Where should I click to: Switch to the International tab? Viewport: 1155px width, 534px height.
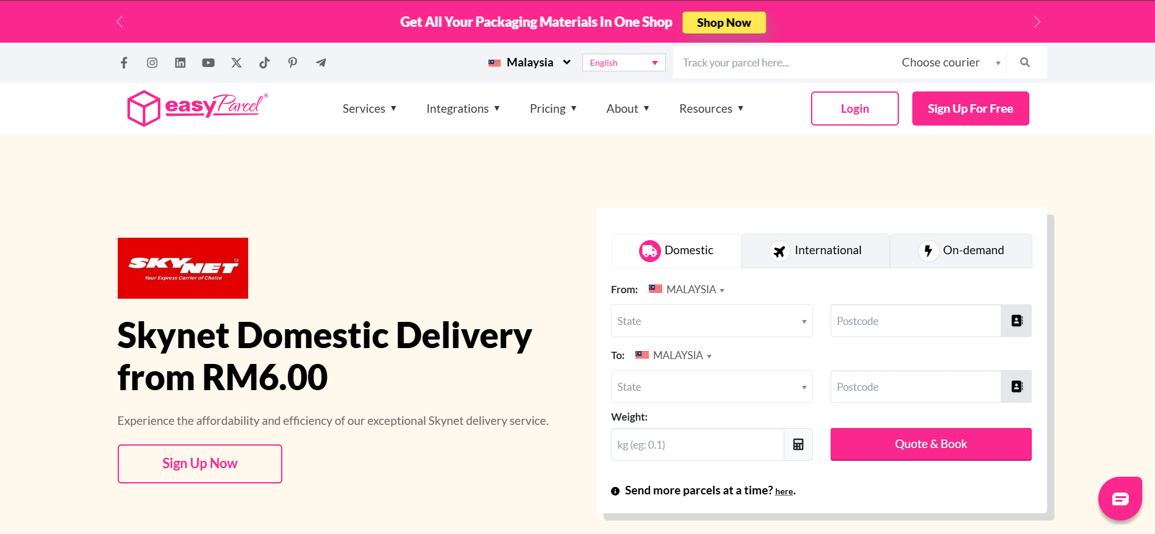(x=815, y=251)
